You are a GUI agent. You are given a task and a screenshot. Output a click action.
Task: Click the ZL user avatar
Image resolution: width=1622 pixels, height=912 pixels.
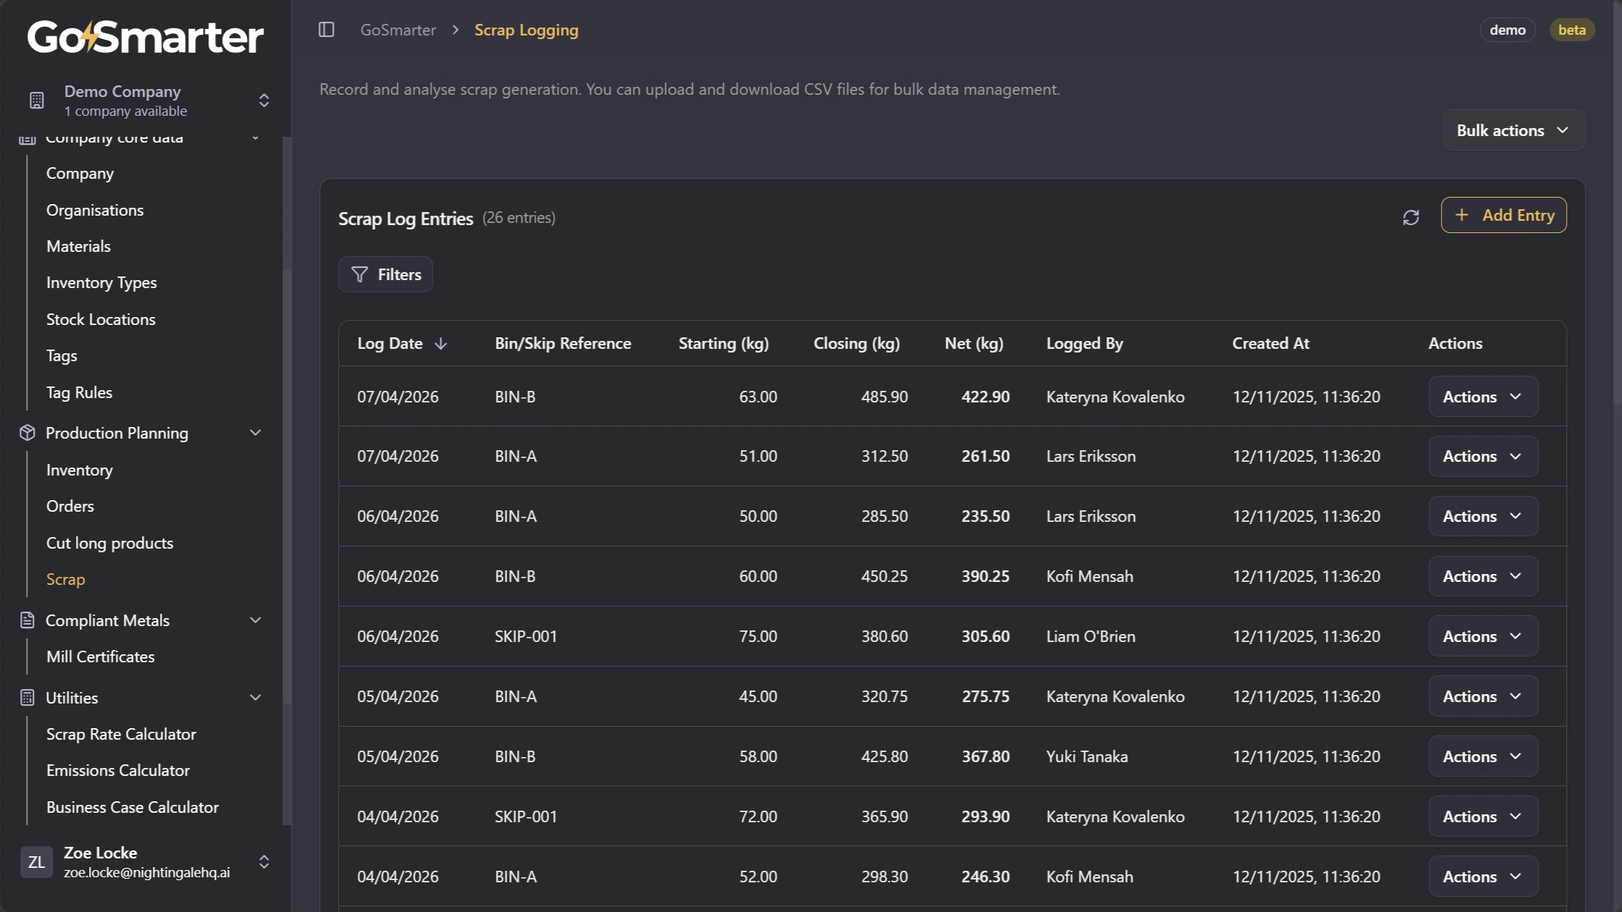(36, 862)
